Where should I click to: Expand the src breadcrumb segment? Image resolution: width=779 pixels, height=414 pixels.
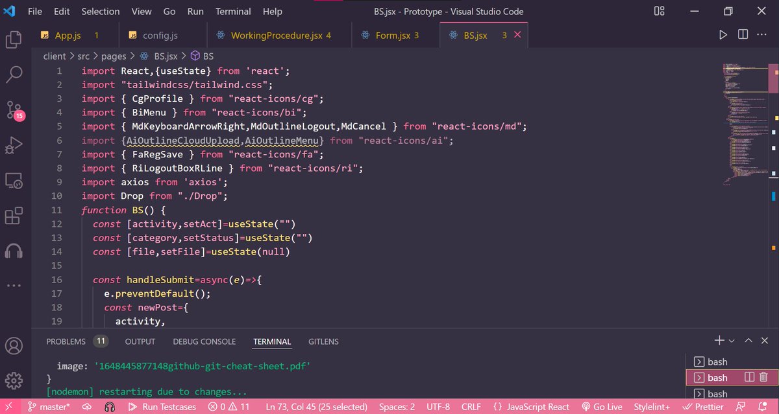tap(83, 56)
